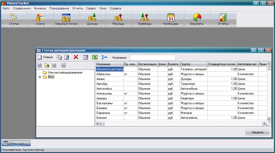Open the Календарь calendar view
The width and height of the screenshot is (275, 153).
[171, 19]
